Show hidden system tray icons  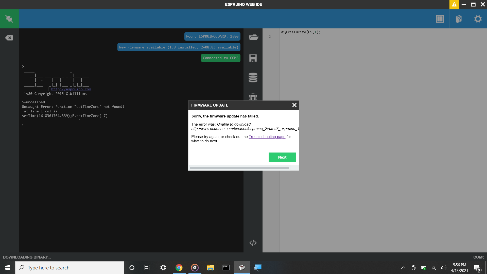[x=403, y=268]
